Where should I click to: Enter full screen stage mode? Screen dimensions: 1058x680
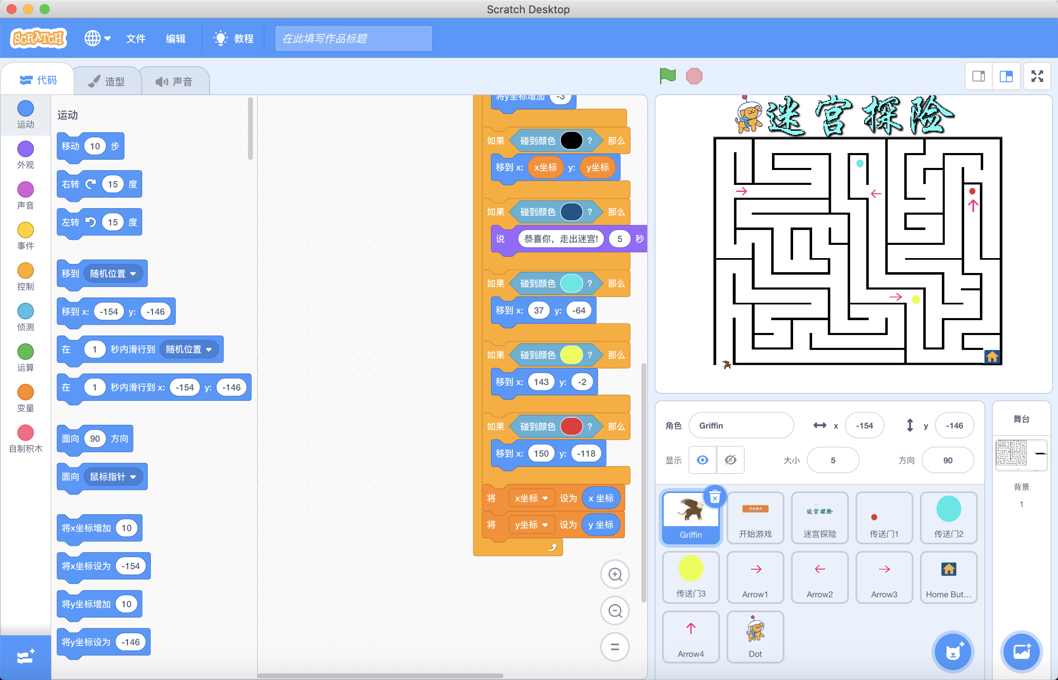point(1037,77)
